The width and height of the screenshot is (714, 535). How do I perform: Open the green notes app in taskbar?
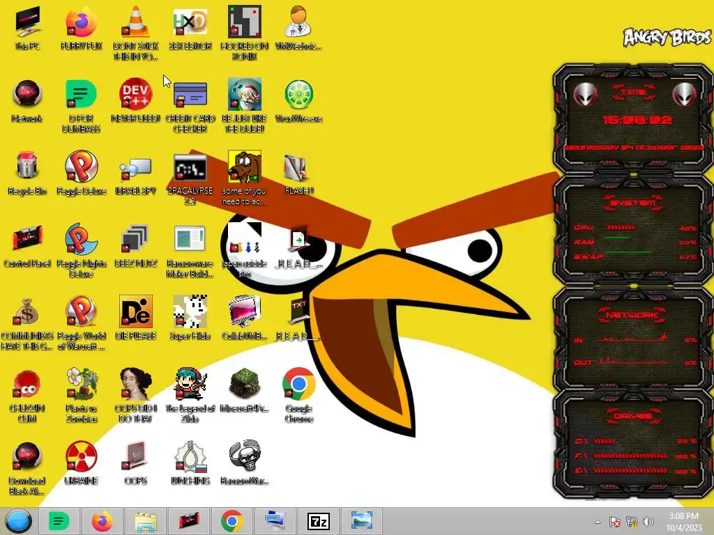coord(59,521)
